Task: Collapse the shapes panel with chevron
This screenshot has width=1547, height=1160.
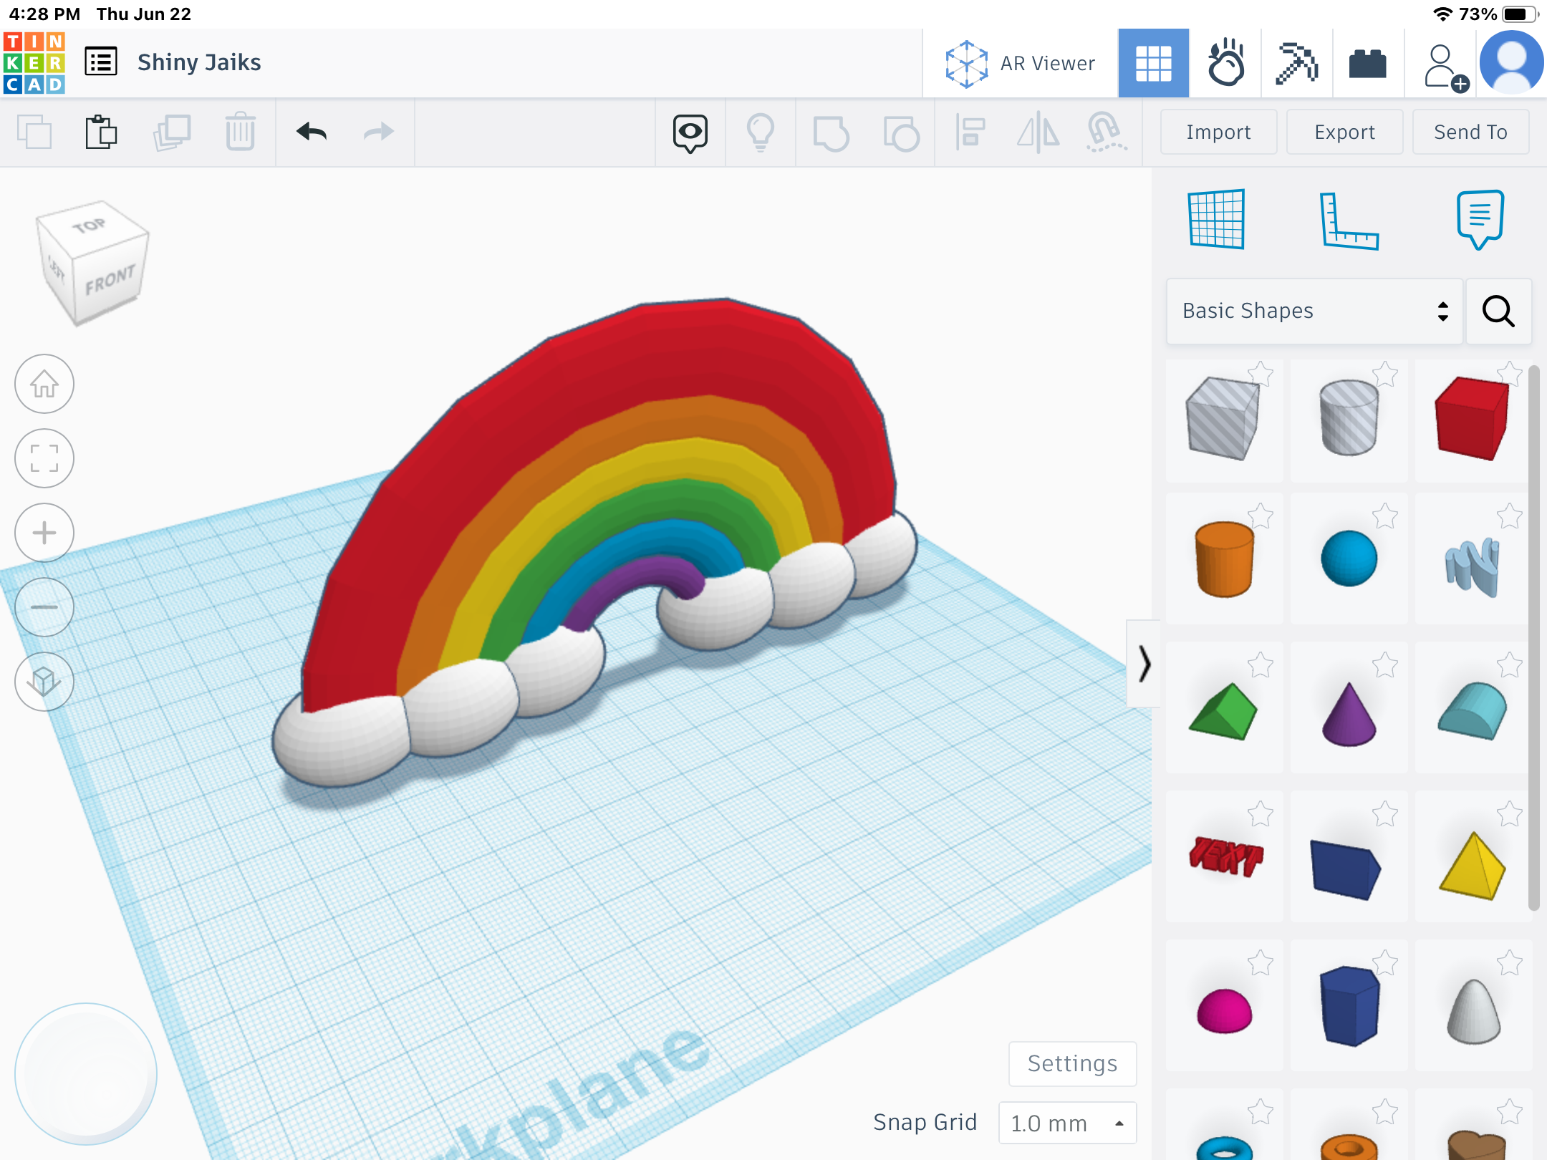Action: [1144, 664]
